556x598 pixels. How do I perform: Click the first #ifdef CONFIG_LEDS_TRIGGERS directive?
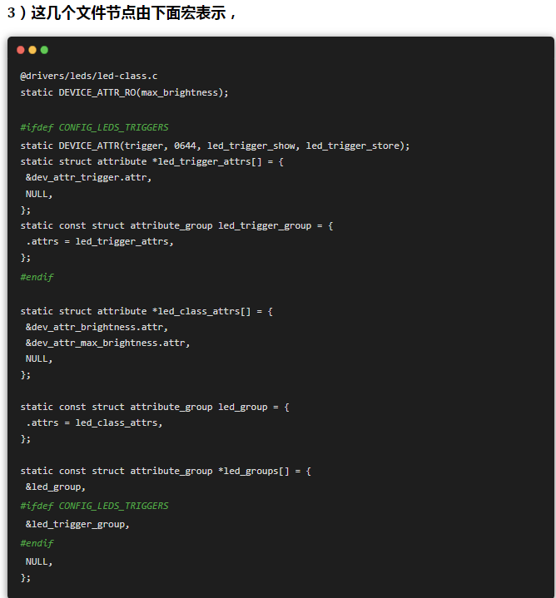94,127
